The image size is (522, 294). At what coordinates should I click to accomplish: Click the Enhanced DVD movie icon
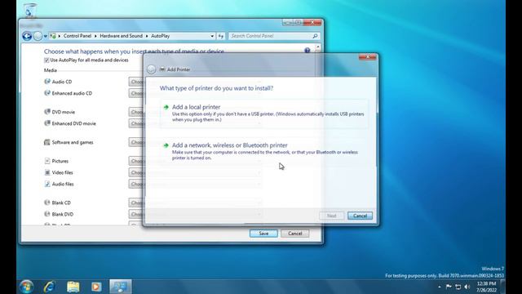(x=47, y=123)
